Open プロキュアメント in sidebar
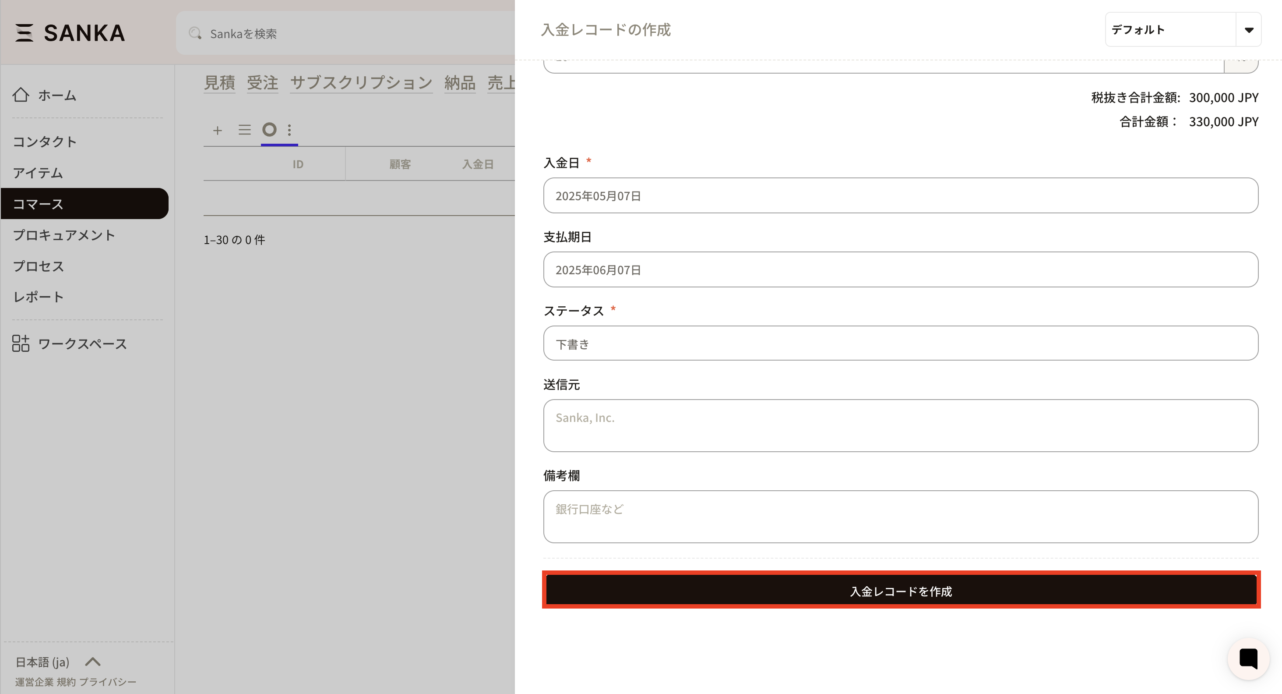The image size is (1282, 694). click(63, 235)
